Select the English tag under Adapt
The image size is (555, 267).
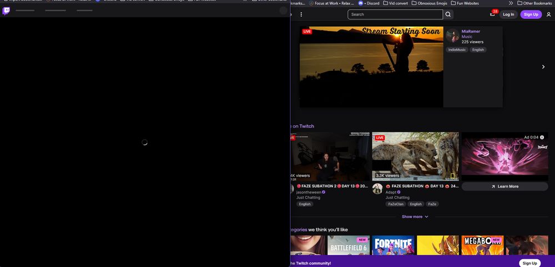pyautogui.click(x=416, y=204)
